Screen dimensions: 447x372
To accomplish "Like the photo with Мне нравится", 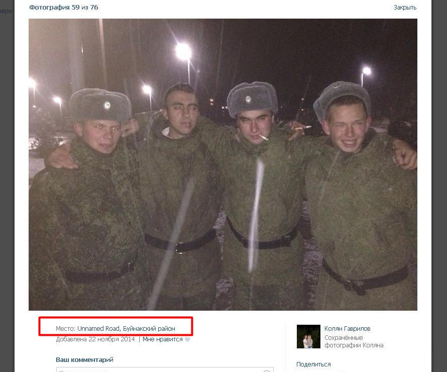I will (x=163, y=339).
